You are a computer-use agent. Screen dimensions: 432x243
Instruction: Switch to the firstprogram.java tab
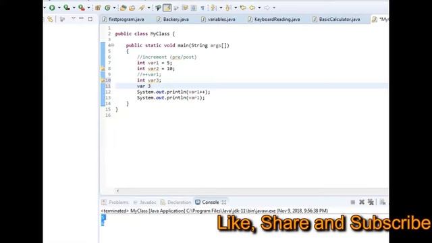(124, 20)
